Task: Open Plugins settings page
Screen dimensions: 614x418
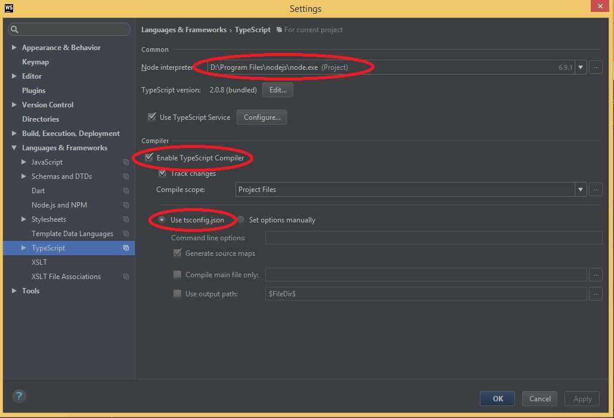Action: pyautogui.click(x=33, y=91)
